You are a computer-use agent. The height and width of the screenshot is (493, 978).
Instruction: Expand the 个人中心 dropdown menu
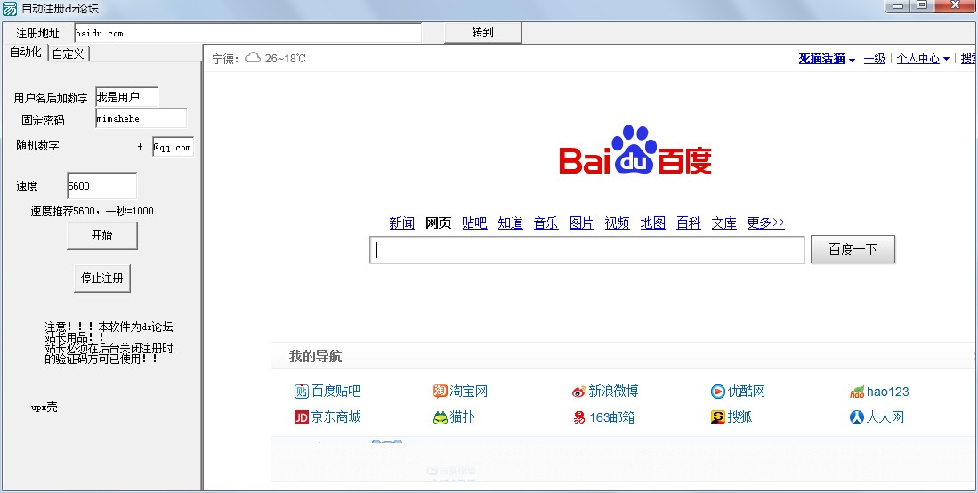pos(946,60)
